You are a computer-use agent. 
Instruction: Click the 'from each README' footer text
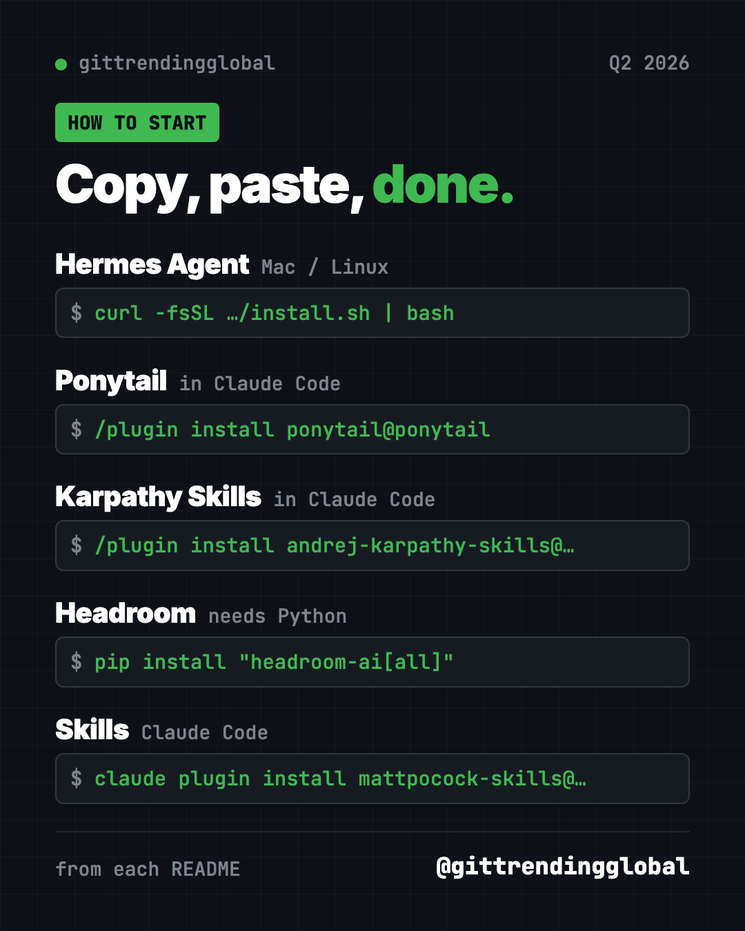[148, 870]
